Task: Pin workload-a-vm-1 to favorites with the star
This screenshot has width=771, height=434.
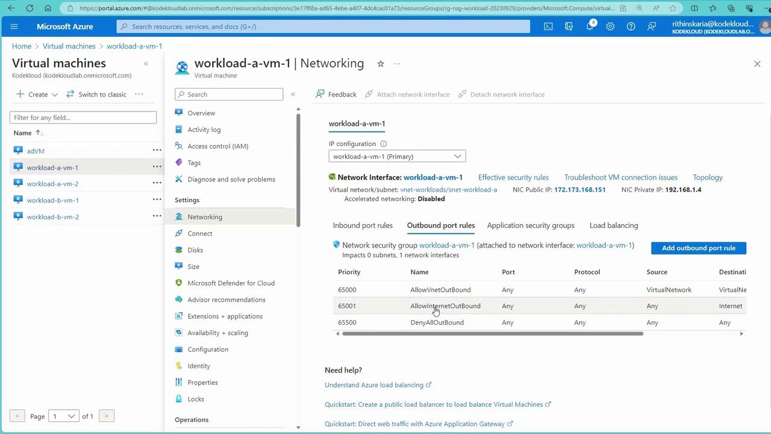Action: [381, 64]
